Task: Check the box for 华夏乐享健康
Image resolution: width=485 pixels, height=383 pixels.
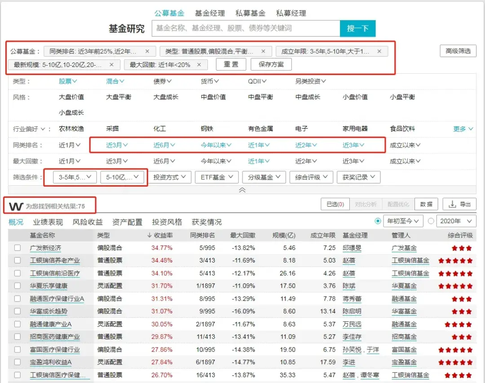Action: click(18, 286)
